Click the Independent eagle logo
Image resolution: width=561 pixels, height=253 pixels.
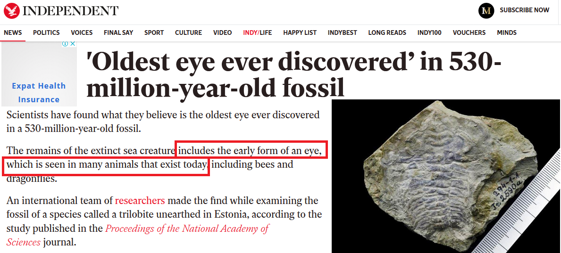(x=11, y=10)
